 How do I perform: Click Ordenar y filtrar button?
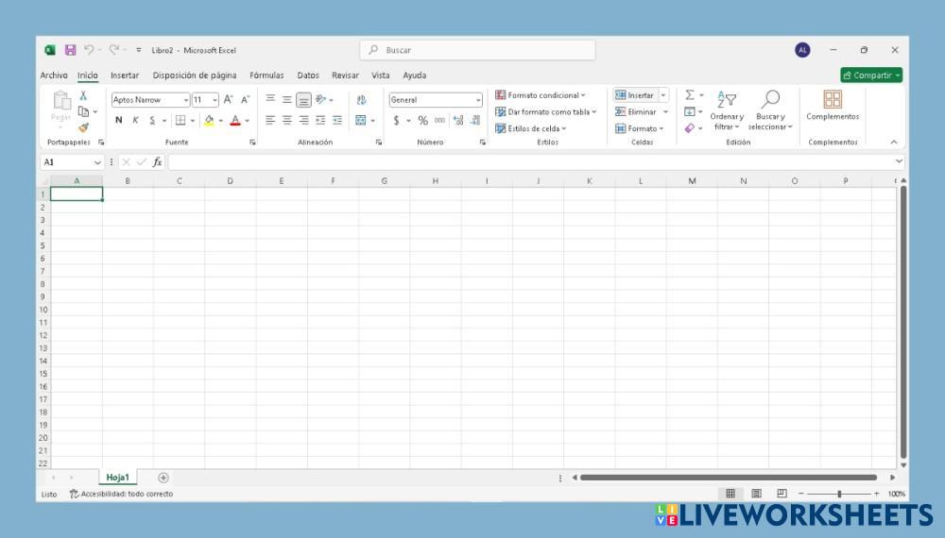(x=727, y=110)
